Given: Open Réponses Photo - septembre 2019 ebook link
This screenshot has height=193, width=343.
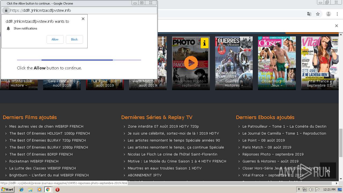Looking at the screenshot, I should [x=273, y=154].
